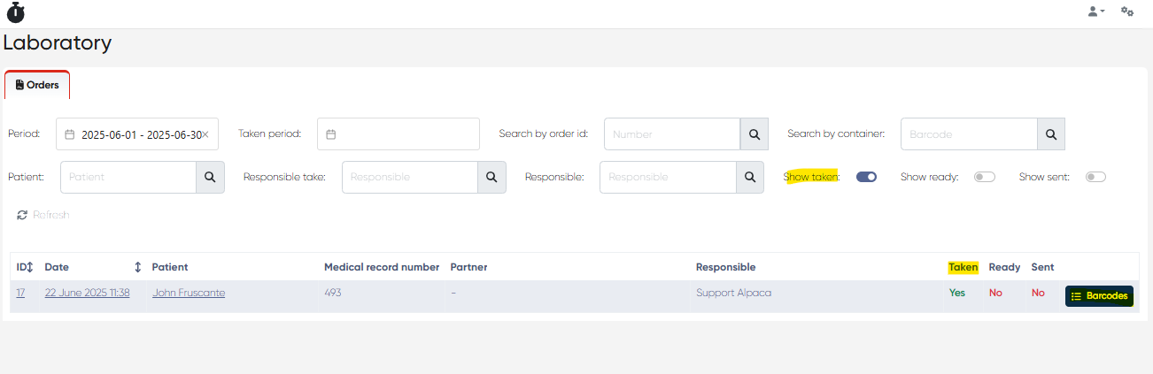
Task: Click search icon for container barcode
Action: click(1050, 134)
